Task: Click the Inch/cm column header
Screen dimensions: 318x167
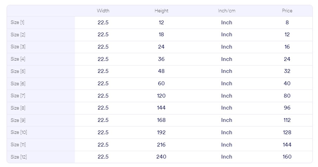Action: pos(227,11)
